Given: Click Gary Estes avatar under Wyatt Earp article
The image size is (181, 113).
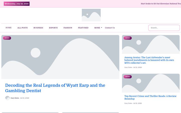Looking at the screenshot, I should 7,98.
